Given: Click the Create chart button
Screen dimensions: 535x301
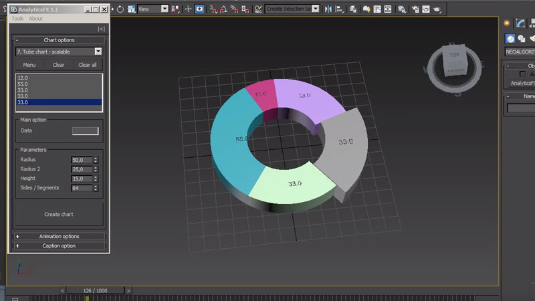Looking at the screenshot, I should coord(59,214).
